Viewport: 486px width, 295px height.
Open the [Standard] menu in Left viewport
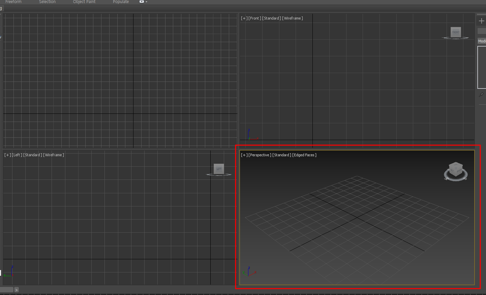click(x=33, y=155)
